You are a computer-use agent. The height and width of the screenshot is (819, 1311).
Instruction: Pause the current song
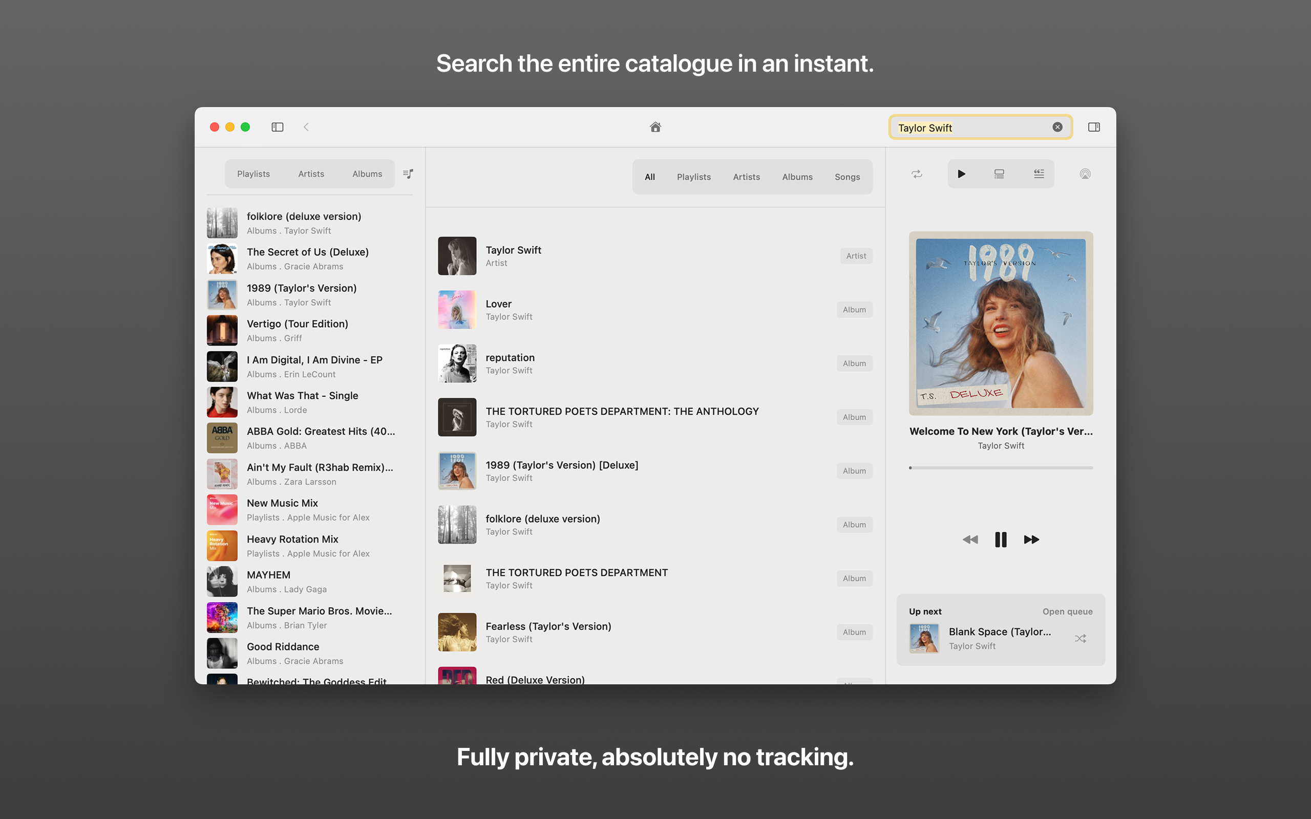[1000, 540]
